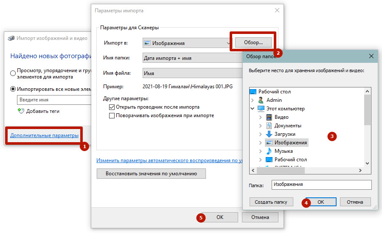This screenshot has width=382, height=233.
Task: Click the 'Этот компьютер' computer icon
Action: (x=261, y=109)
